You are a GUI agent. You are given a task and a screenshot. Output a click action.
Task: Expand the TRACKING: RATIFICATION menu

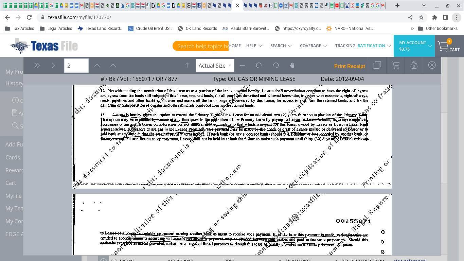(363, 46)
